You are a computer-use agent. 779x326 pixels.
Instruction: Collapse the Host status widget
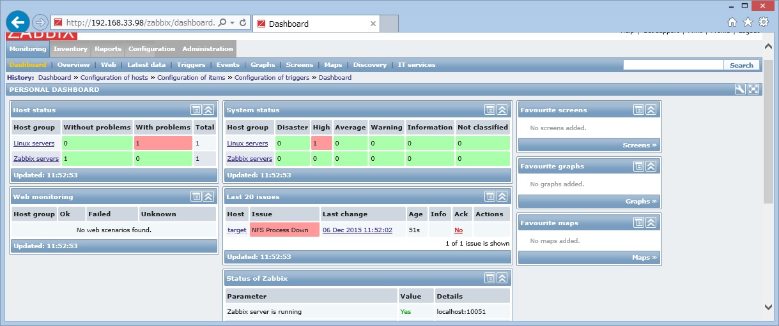[x=209, y=110]
